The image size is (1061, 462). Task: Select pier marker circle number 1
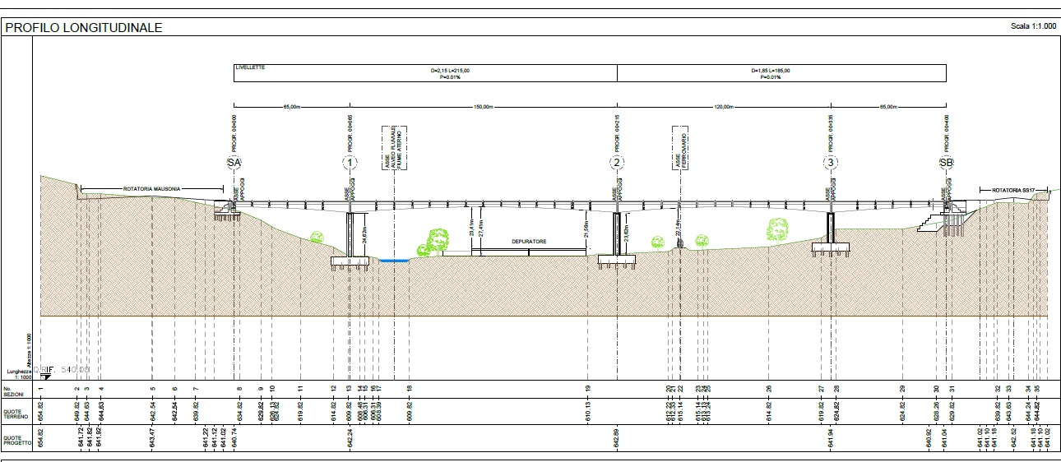[x=351, y=163]
